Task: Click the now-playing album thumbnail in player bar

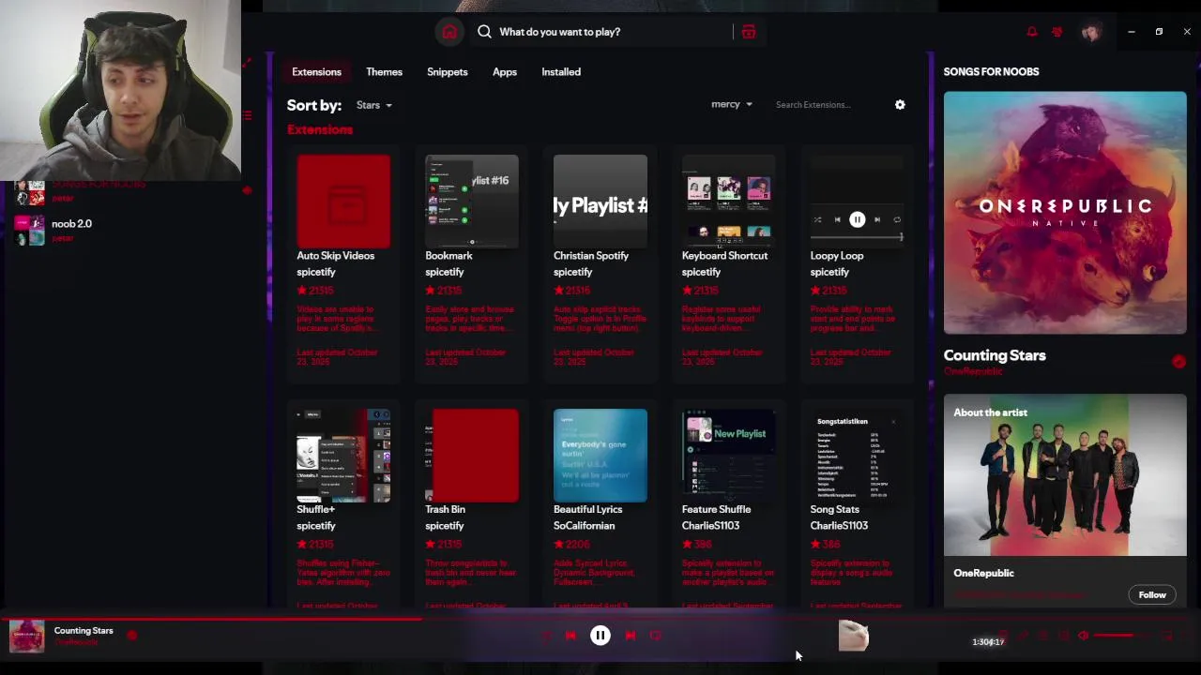Action: (x=26, y=636)
